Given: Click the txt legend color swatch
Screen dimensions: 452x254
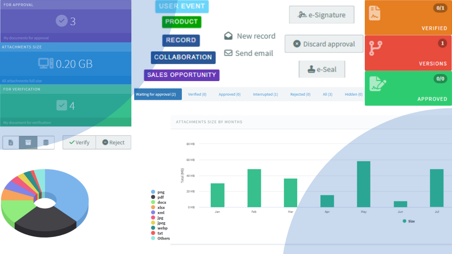Looking at the screenshot, I should coord(153,233).
